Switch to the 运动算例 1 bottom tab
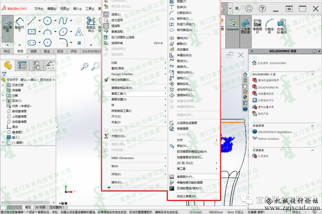 coord(57,207)
